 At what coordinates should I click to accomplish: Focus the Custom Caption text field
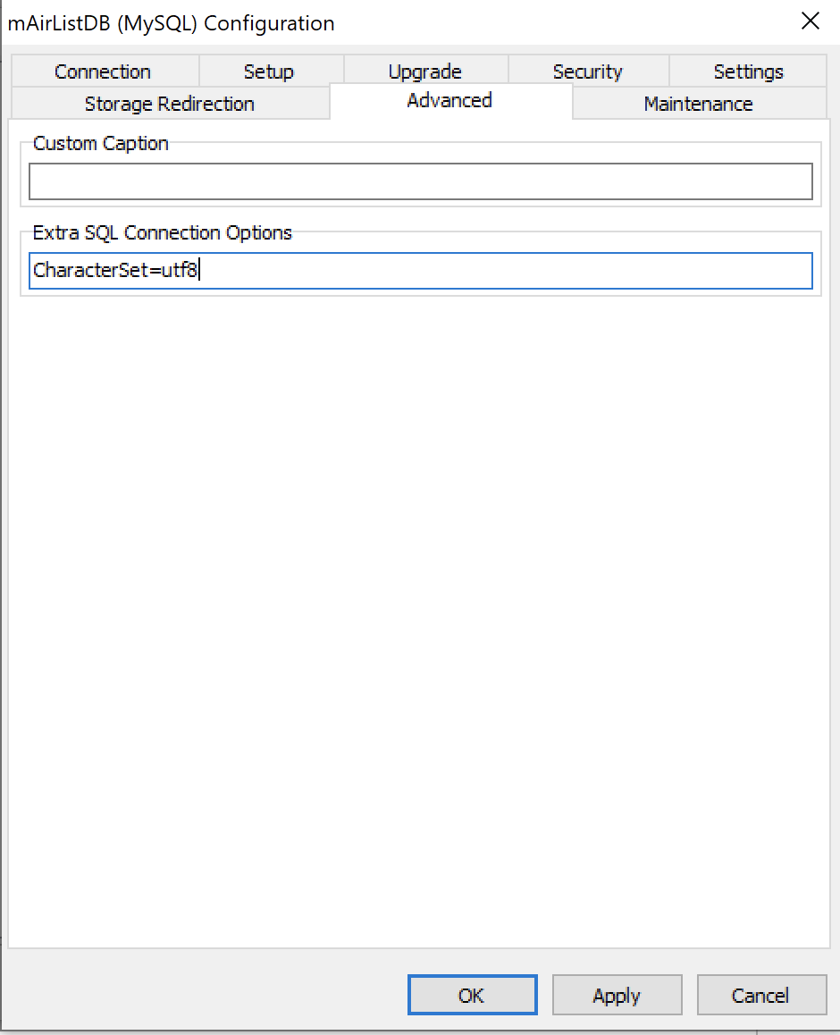[420, 181]
